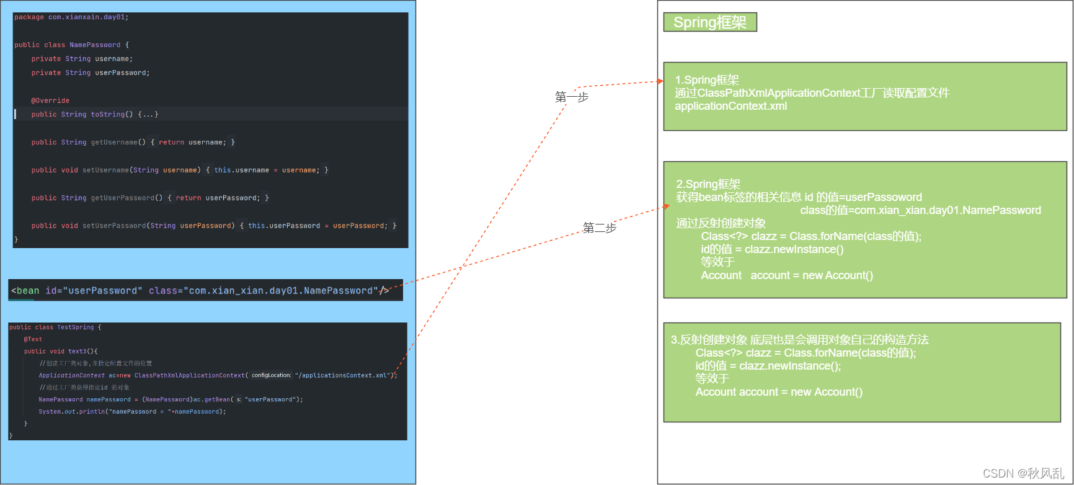Click 'id的值 = clazz.newInstance();' line in box three

pyautogui.click(x=769, y=366)
